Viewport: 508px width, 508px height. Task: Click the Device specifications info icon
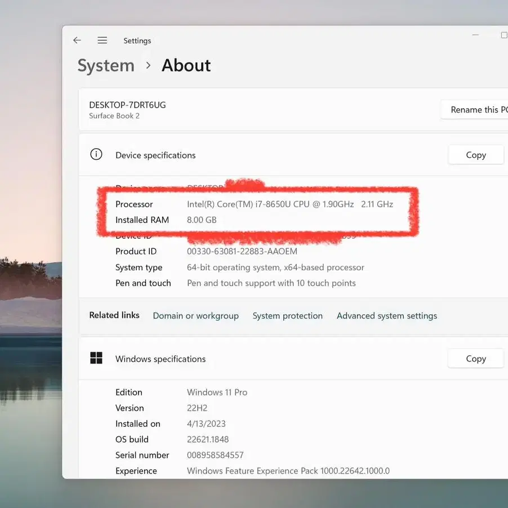[x=96, y=154]
